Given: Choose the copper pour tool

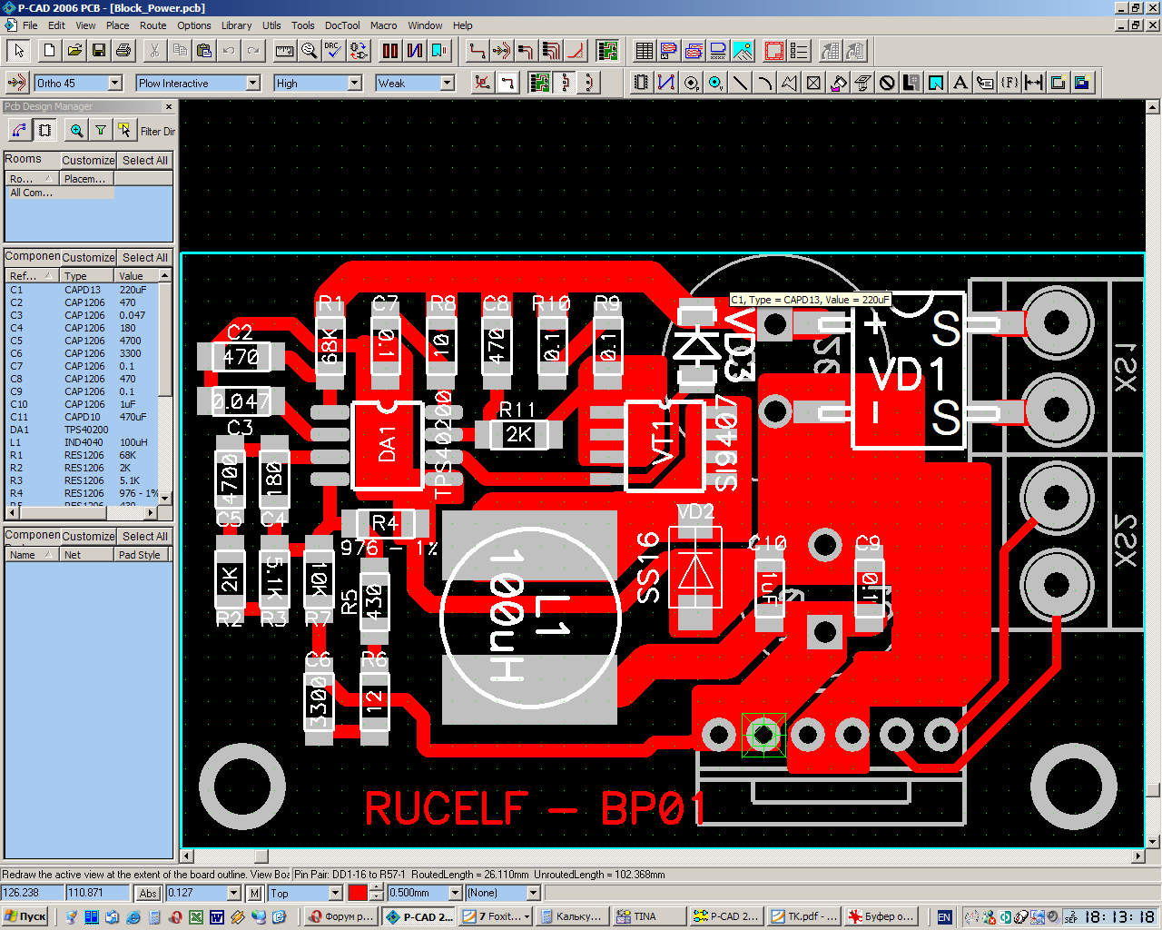Looking at the screenshot, I should 838,83.
